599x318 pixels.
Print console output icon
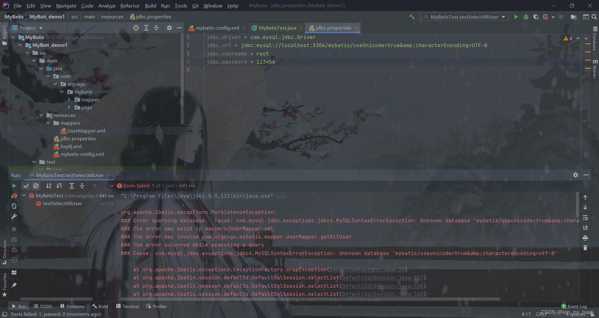click(585, 238)
